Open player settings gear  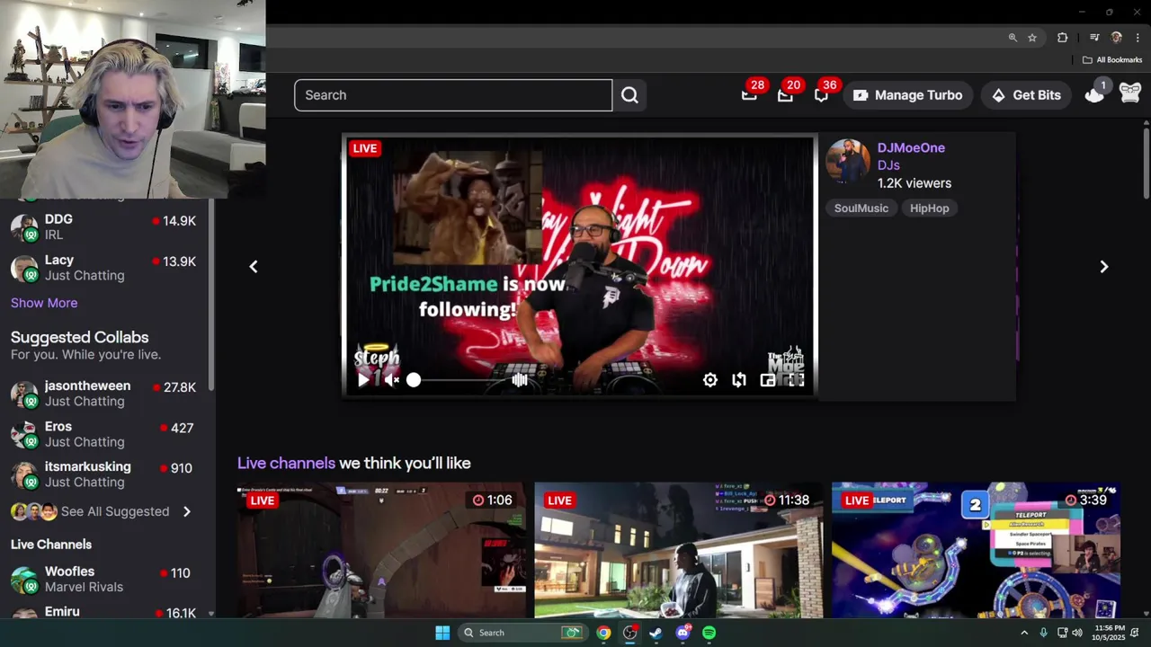(710, 380)
